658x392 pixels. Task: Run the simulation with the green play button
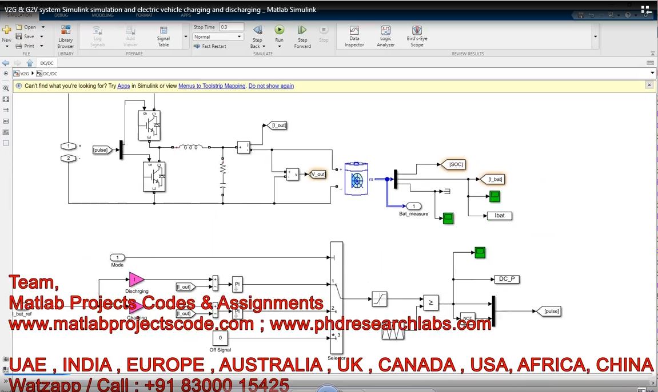point(279,30)
